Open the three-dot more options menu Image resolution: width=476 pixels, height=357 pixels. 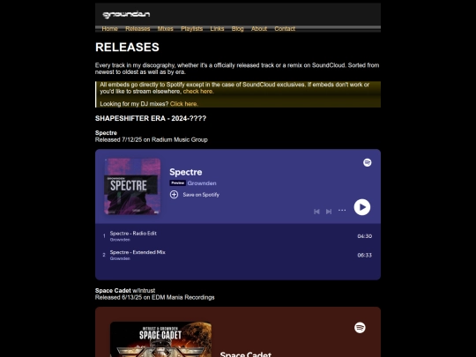point(342,211)
